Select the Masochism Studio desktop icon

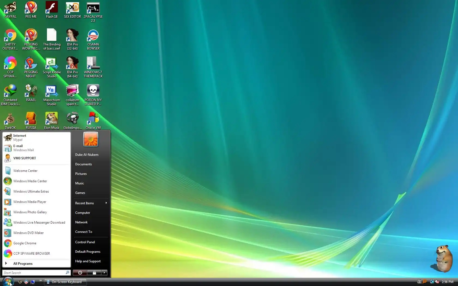tap(52, 95)
